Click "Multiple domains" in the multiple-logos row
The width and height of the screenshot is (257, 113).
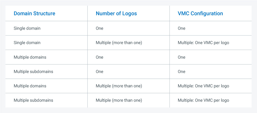(x=30, y=86)
